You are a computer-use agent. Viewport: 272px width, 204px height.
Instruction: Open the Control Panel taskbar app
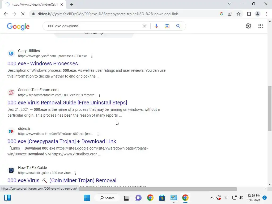(174, 198)
